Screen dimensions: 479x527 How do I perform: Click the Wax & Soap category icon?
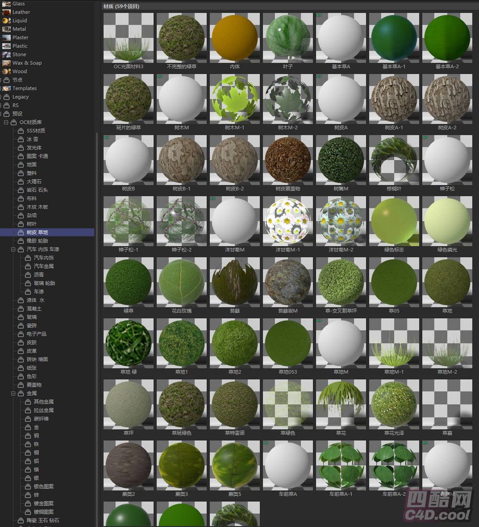point(6,63)
